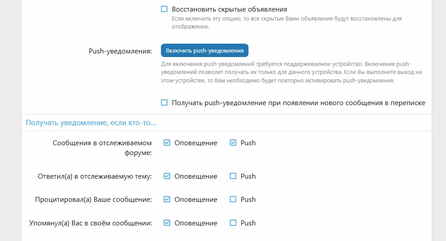Disable 'Оповещение' for 'Ответил(а) в отслеживаемую тему'
The height and width of the screenshot is (241, 446).
(167, 176)
